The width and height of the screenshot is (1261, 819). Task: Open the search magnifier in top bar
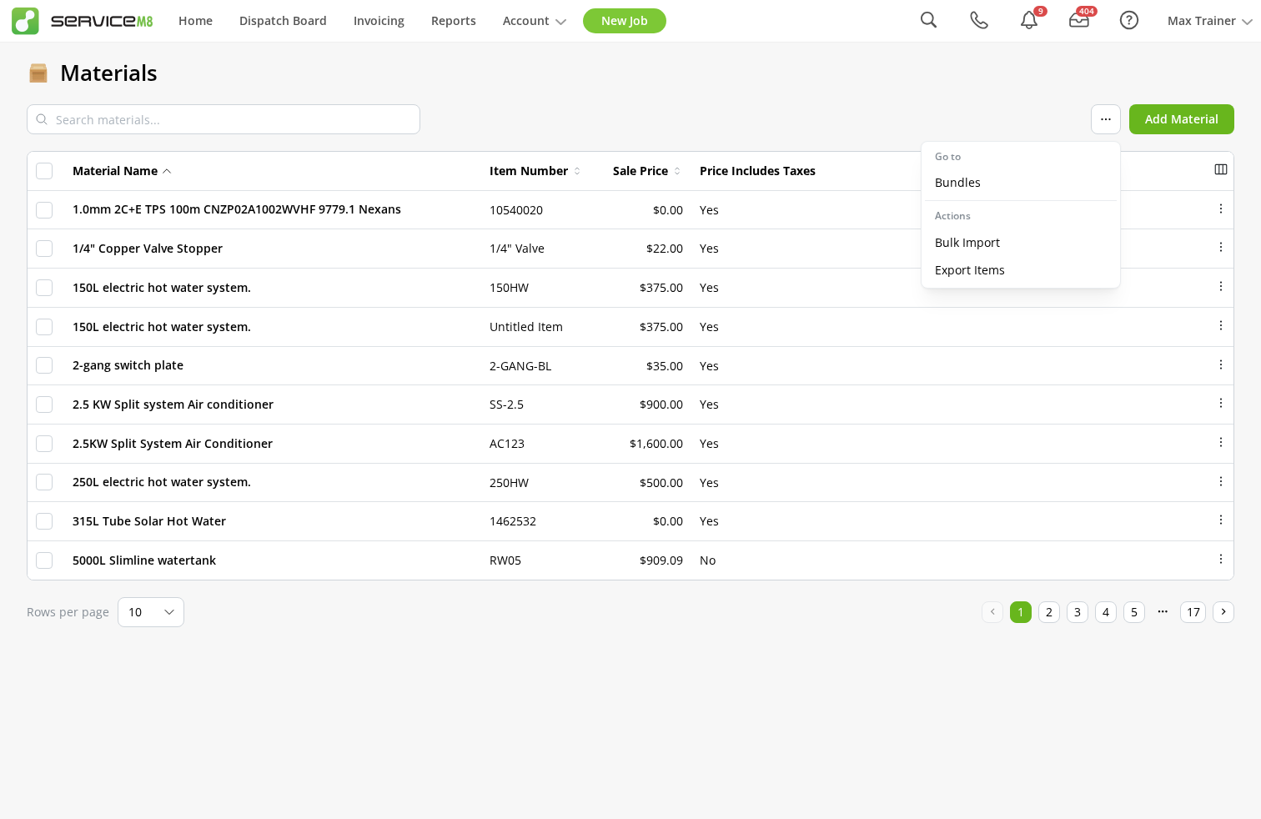pos(928,20)
